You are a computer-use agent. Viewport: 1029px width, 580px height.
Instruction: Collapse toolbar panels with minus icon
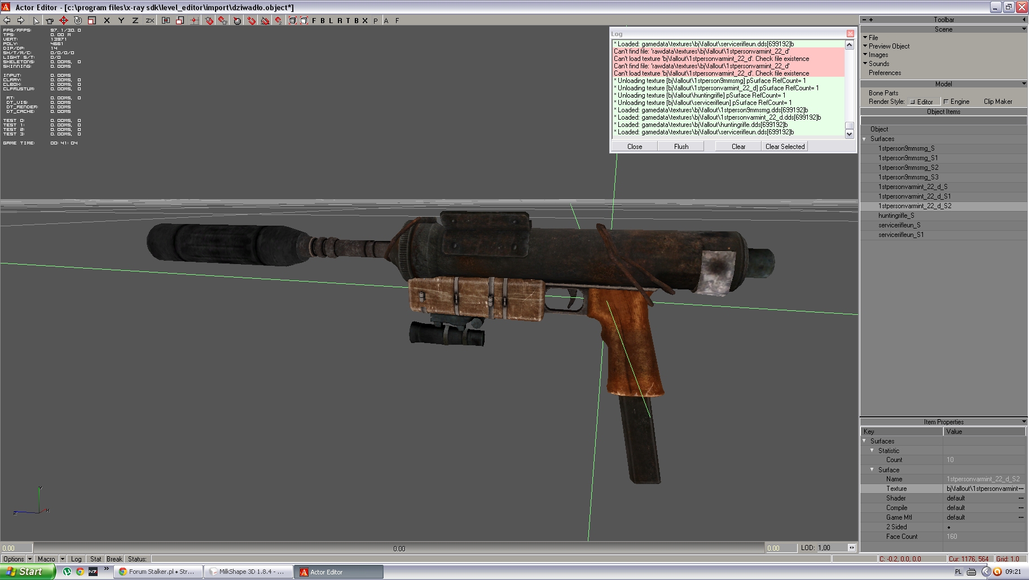(864, 20)
